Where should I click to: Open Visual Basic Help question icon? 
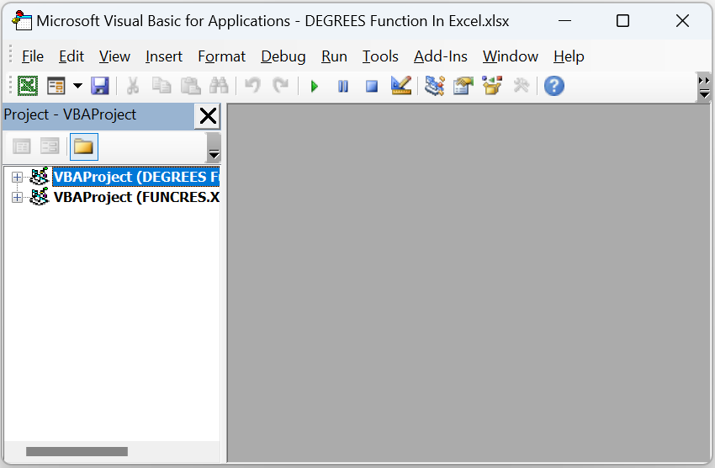tap(554, 86)
